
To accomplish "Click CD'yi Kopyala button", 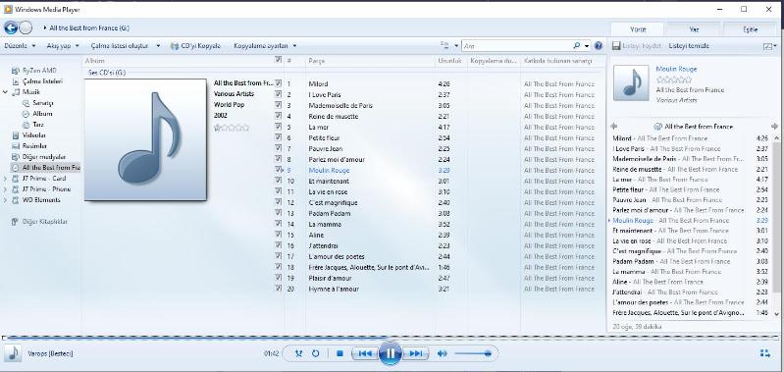I will [x=195, y=45].
